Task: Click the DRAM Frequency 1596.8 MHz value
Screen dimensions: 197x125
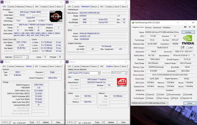Action: 39,85
